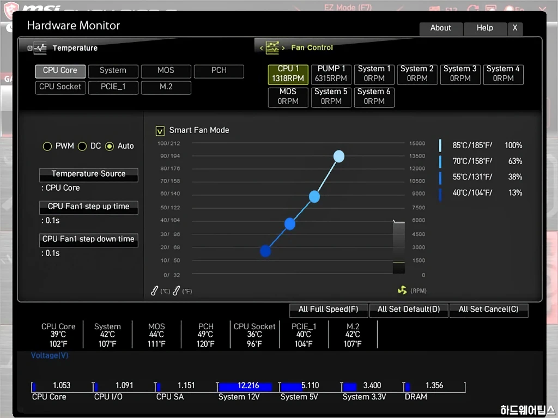Click the 100% fan duty value
The width and height of the screenshot is (558, 418).
pyautogui.click(x=513, y=146)
